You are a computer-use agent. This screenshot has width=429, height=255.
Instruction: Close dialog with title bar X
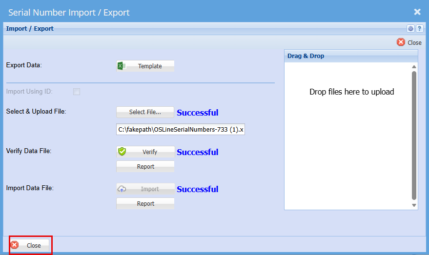417,12
